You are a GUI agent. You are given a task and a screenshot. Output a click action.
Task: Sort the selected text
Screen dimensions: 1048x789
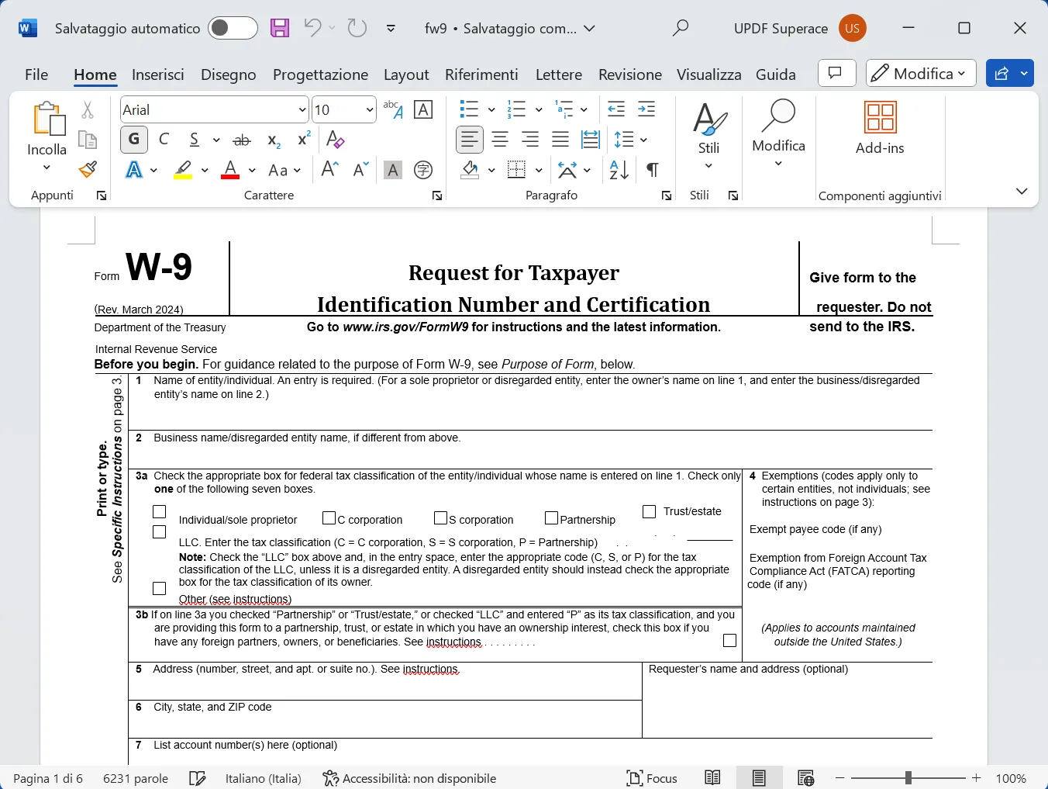click(619, 170)
